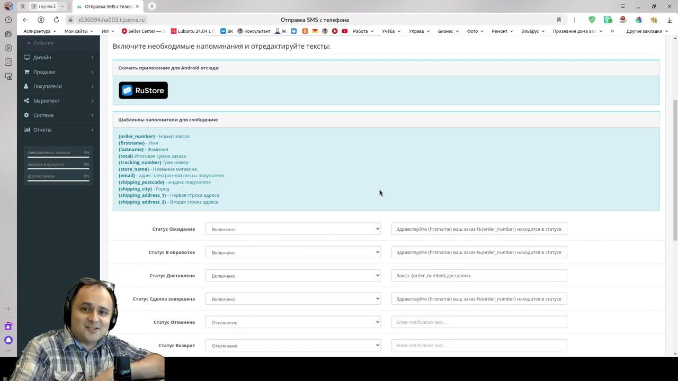Open the Система sidebar menu

point(58,115)
